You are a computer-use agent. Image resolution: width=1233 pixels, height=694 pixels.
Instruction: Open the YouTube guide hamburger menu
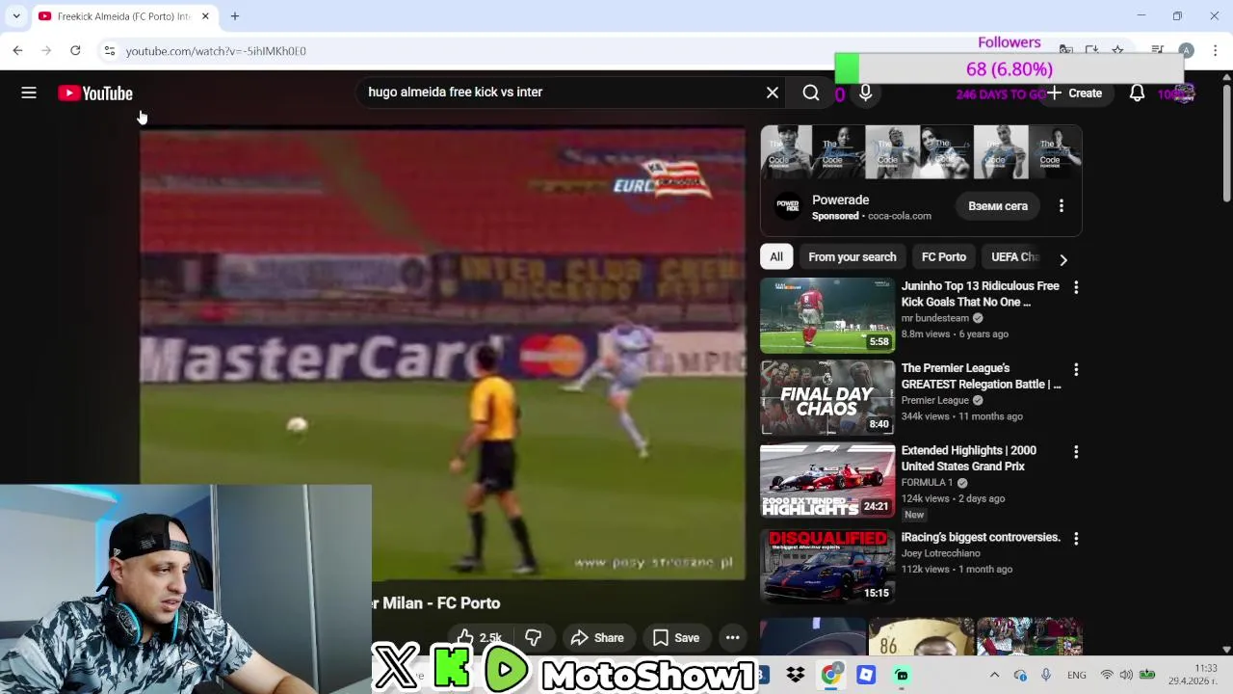(x=29, y=93)
